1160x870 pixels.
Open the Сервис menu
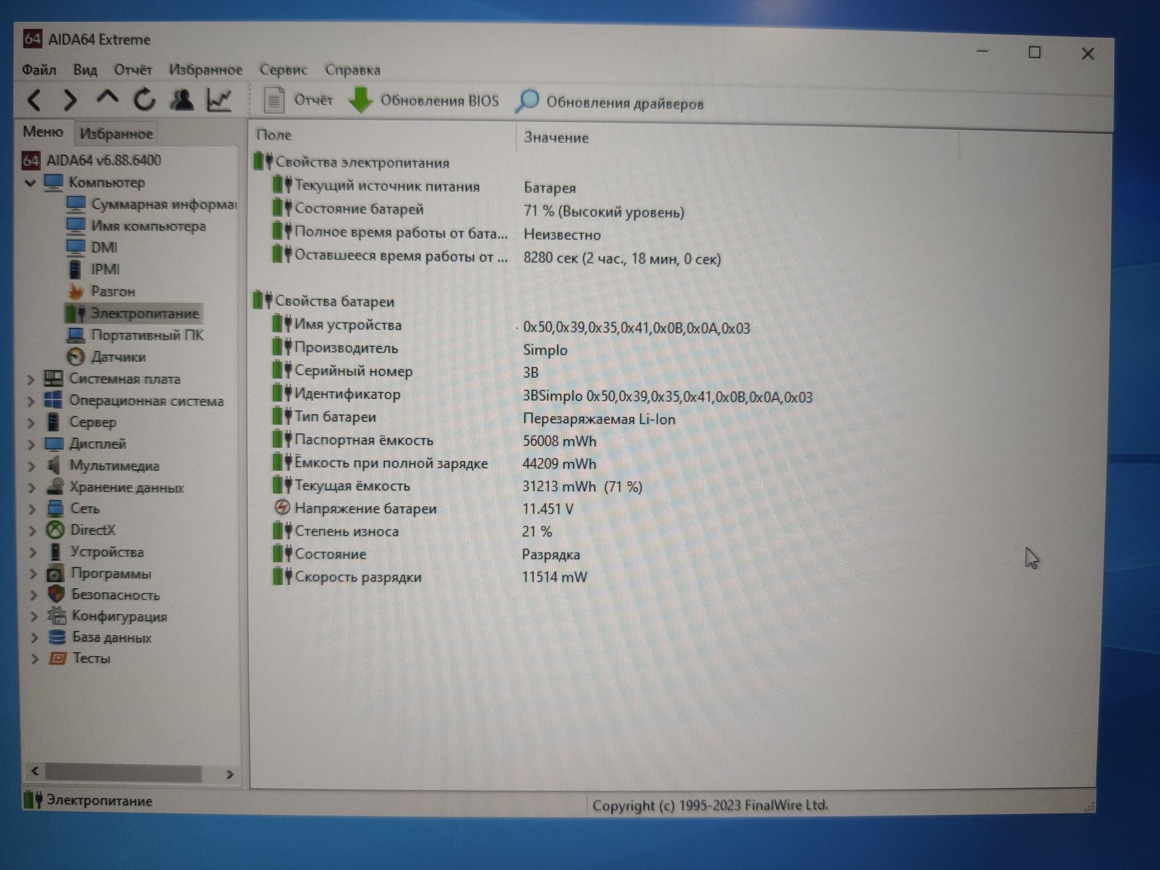pyautogui.click(x=283, y=70)
